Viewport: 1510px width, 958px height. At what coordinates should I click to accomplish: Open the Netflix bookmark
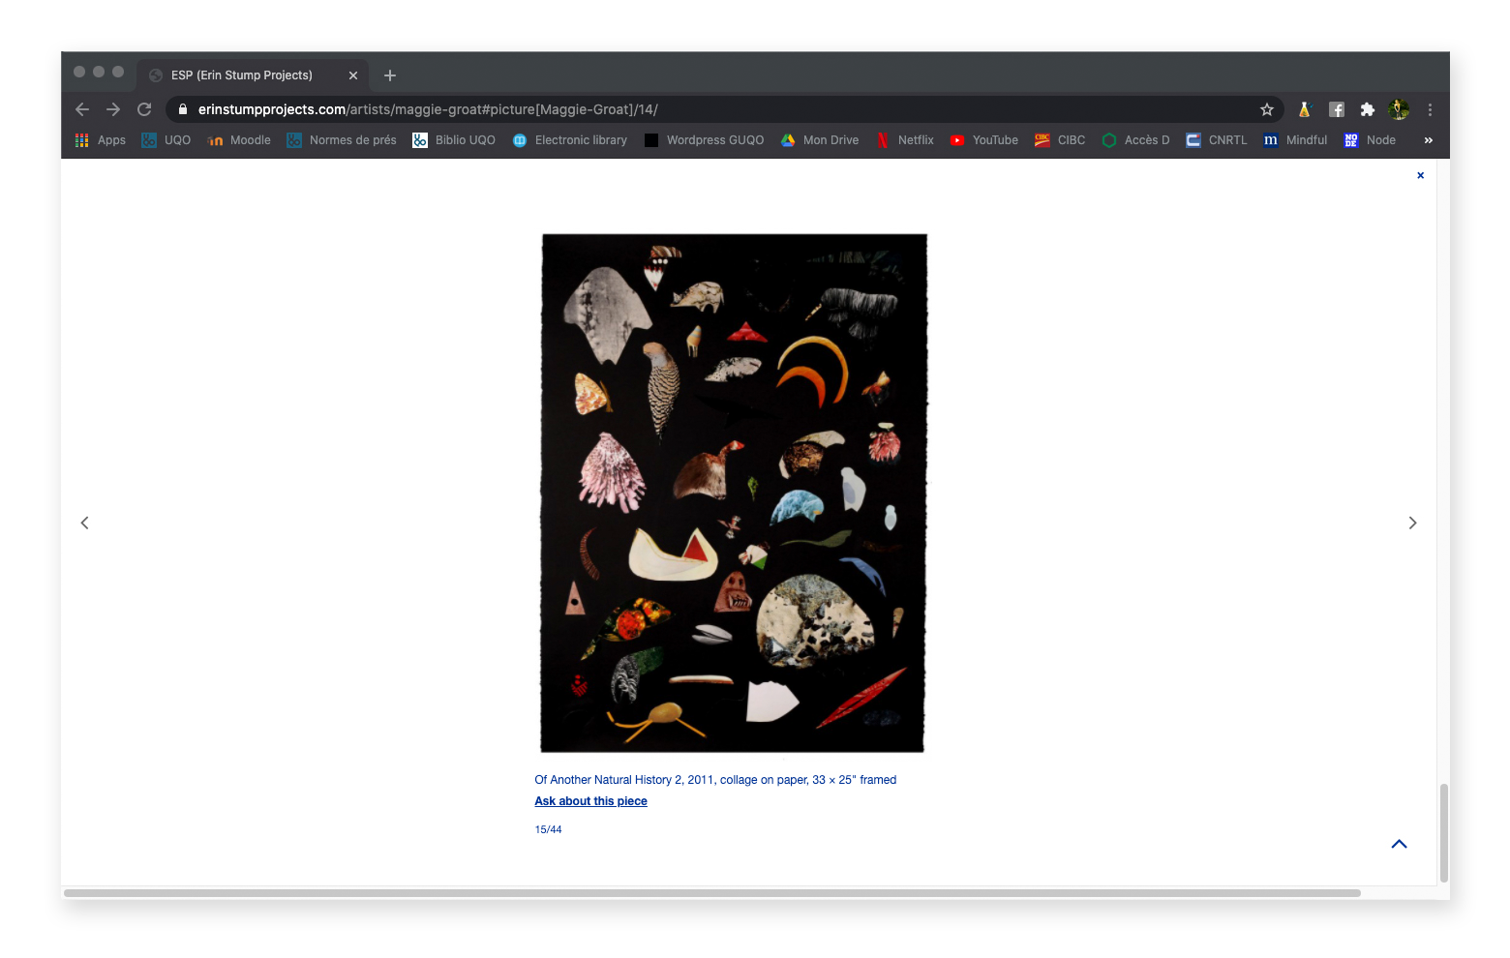tap(905, 140)
